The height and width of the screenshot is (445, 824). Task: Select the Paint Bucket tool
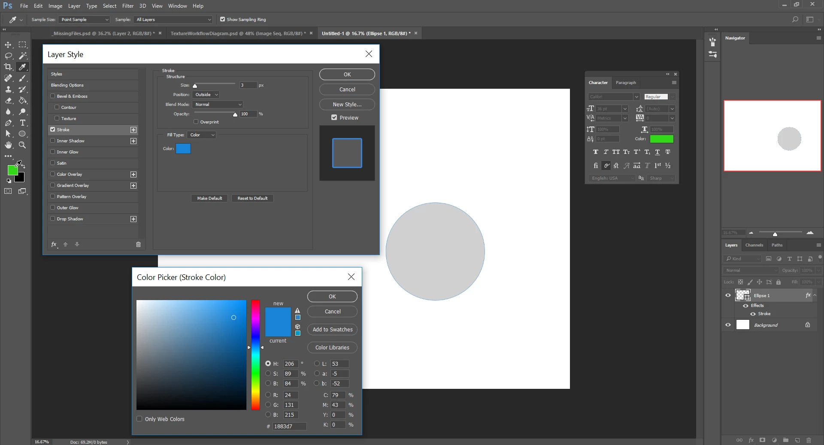23,100
